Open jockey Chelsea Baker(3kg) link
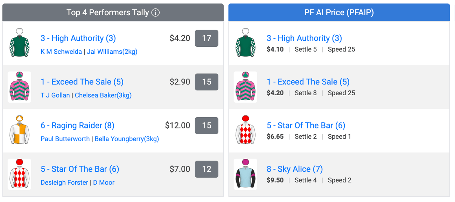Image resolution: width=455 pixels, height=202 pixels. (x=103, y=95)
